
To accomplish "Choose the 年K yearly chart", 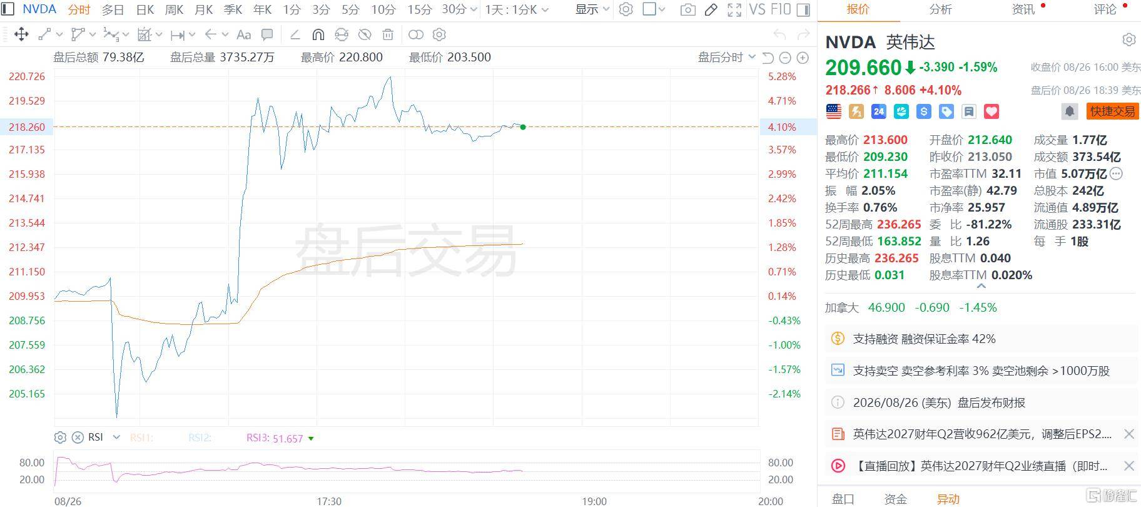I will coord(262,9).
